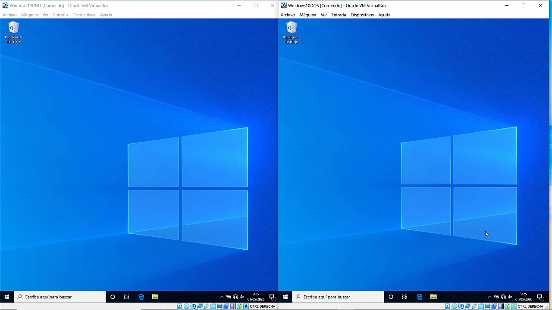Click network adapter indicator in Windows10UNO status bar
552x310 pixels.
click(x=200, y=306)
